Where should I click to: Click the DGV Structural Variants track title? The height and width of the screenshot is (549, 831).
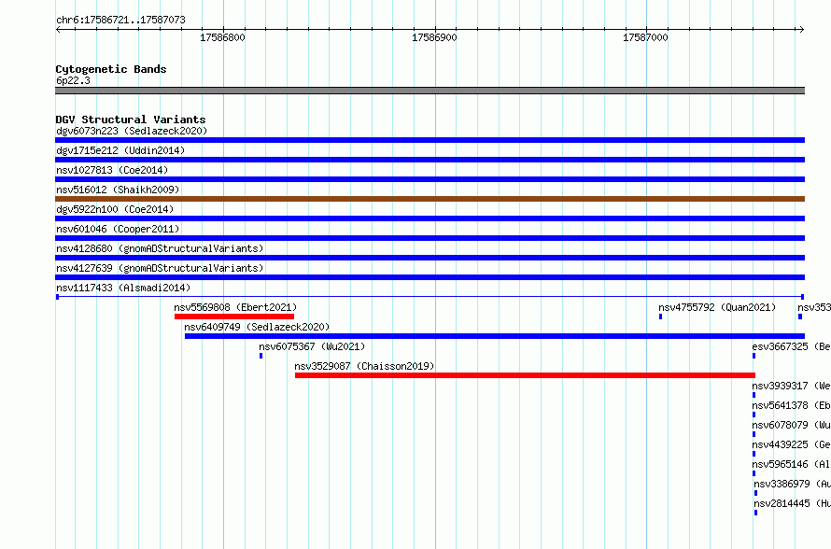(x=131, y=120)
